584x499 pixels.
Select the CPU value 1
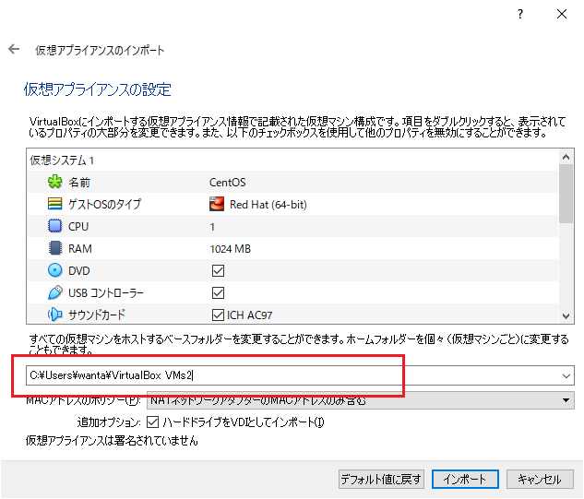212,227
